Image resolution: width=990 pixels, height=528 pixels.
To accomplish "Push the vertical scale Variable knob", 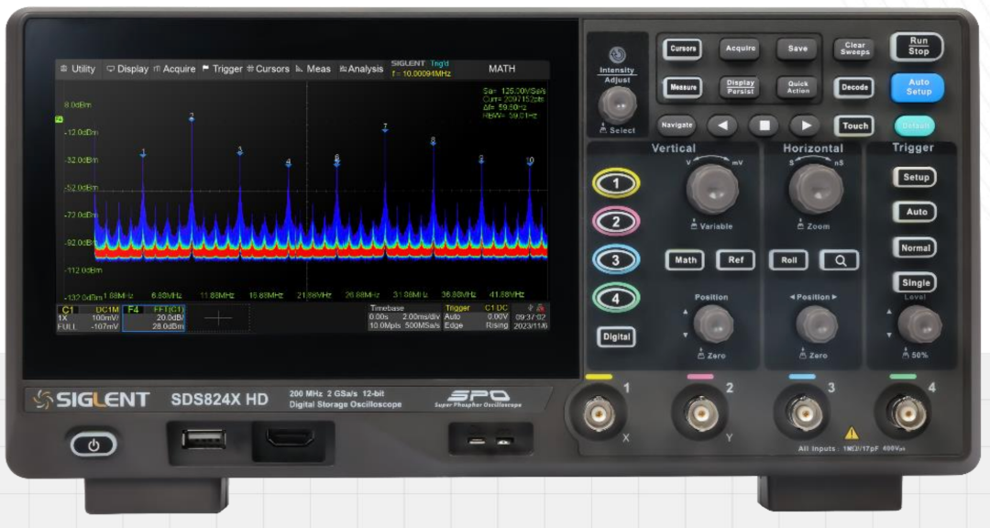I will click(712, 189).
